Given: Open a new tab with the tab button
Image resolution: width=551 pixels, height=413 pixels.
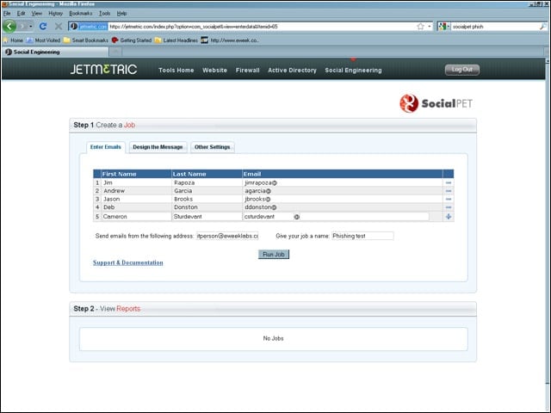Looking at the screenshot, I should point(115,52).
